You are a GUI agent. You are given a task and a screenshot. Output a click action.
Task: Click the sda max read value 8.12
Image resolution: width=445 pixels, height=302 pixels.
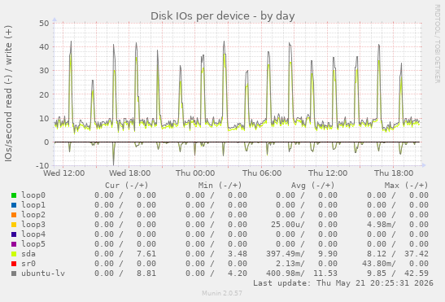pos(377,254)
